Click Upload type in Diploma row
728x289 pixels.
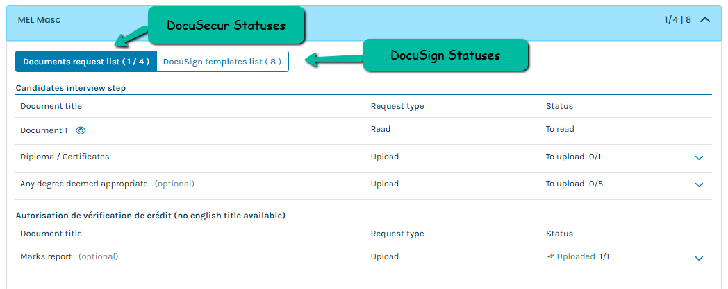click(x=384, y=157)
